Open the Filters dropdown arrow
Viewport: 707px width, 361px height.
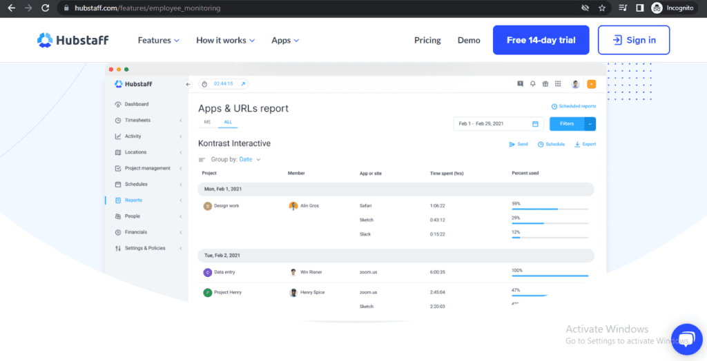pos(590,124)
